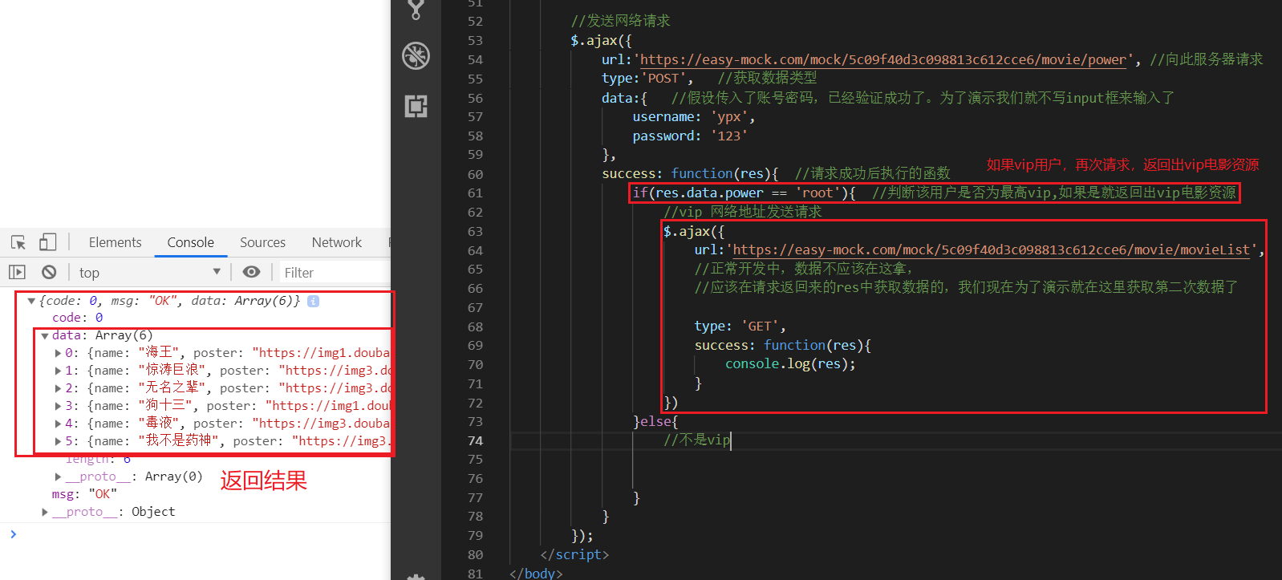Collapse the data Array(6) node
Screen dimensions: 1282x580
coord(45,335)
